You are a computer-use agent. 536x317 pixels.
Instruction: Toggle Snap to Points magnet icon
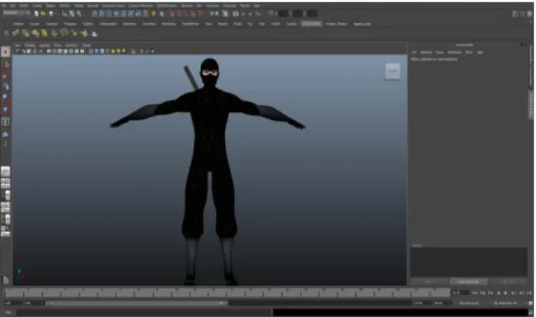[x=185, y=14]
